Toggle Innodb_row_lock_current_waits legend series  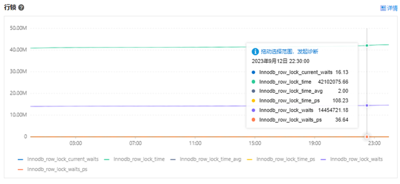[58, 159]
